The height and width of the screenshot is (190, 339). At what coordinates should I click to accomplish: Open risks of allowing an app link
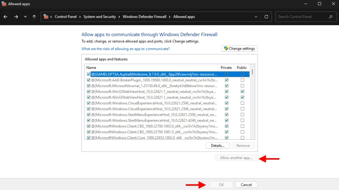[x=125, y=49]
